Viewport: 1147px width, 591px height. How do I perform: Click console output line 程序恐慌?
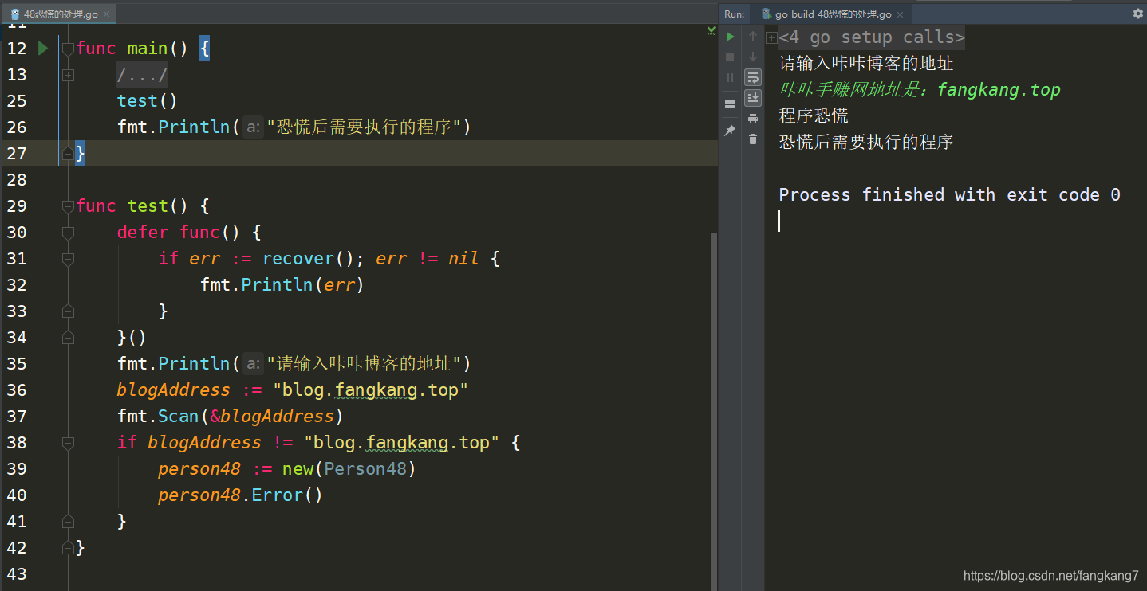tap(814, 116)
